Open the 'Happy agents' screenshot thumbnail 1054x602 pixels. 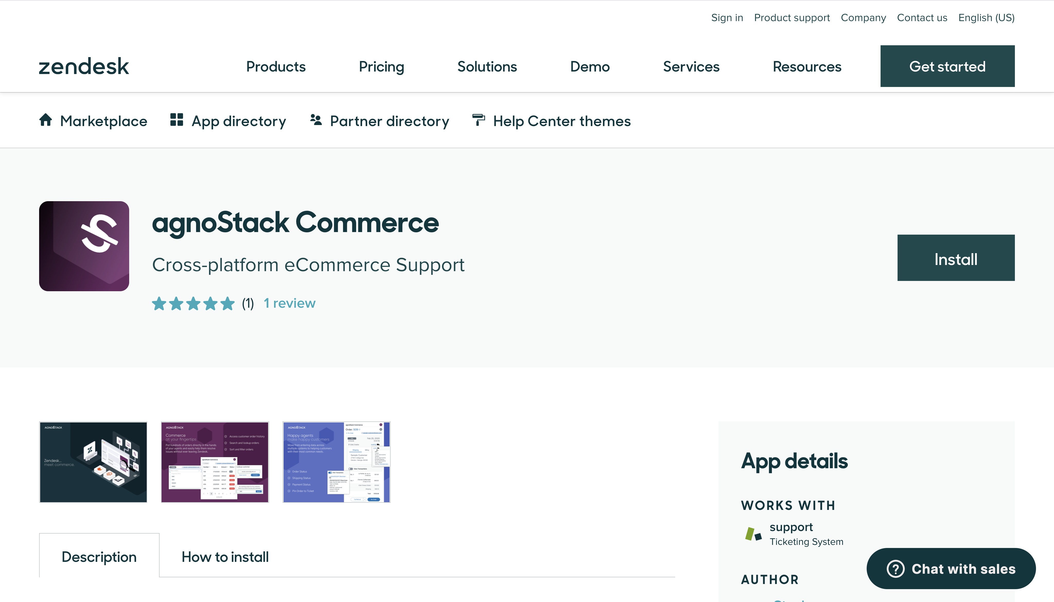click(337, 462)
